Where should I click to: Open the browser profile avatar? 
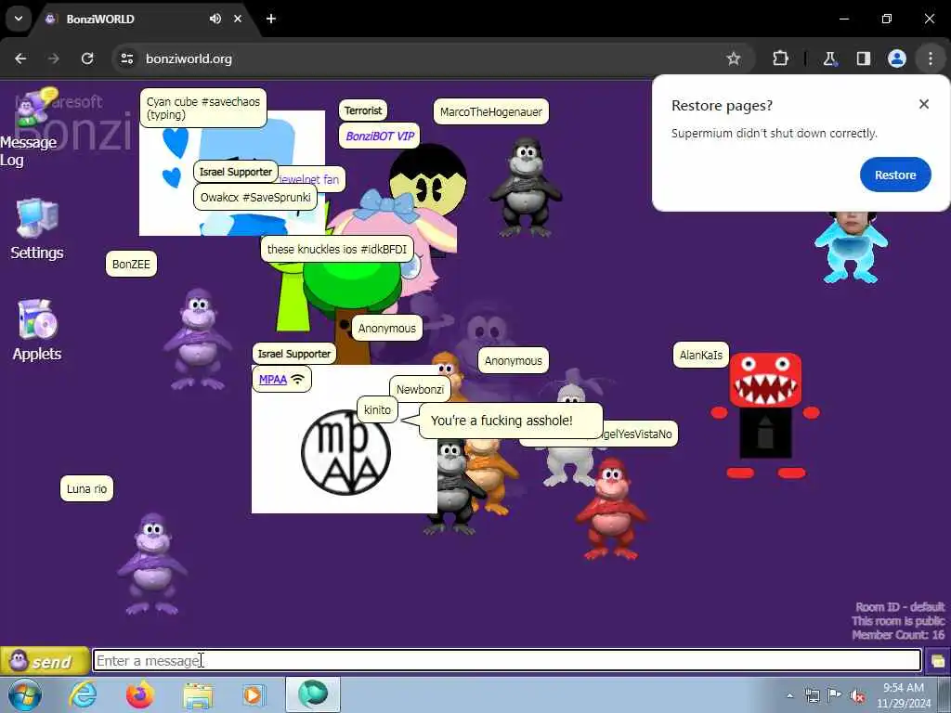point(896,58)
